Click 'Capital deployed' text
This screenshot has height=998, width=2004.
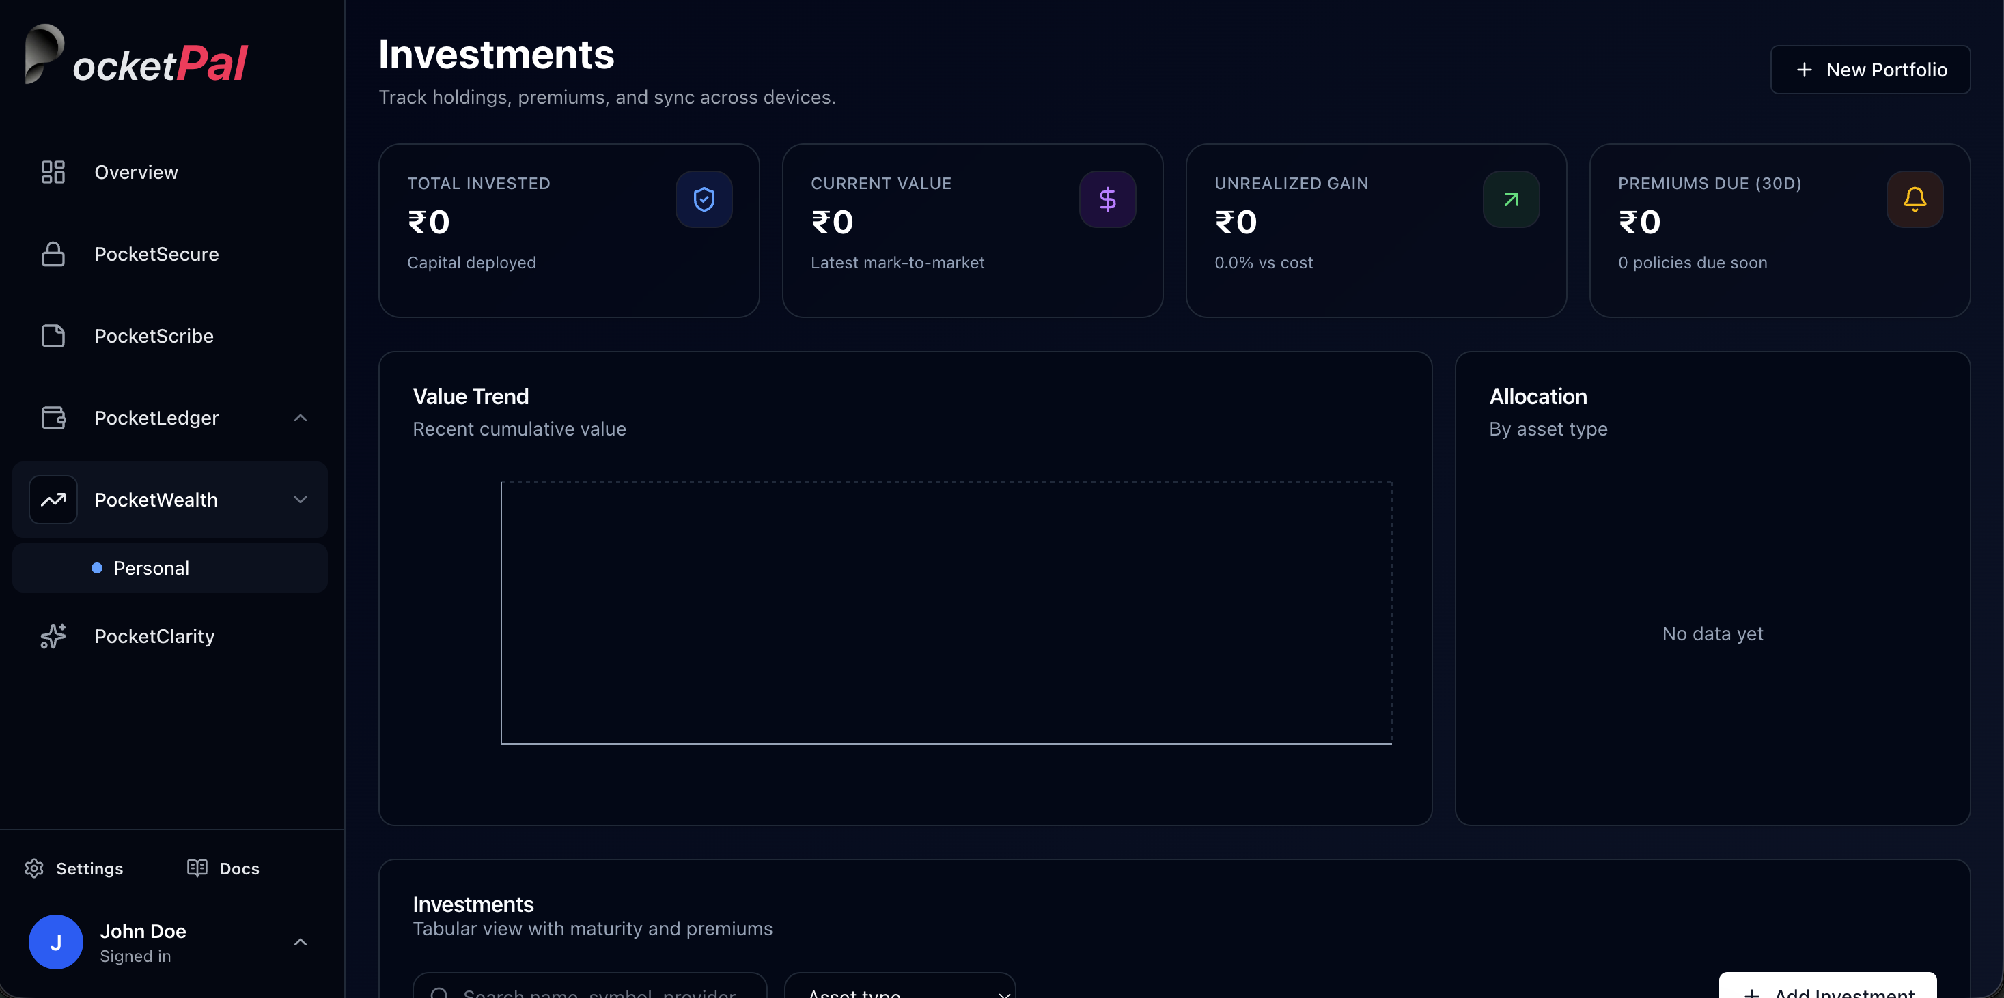[471, 263]
